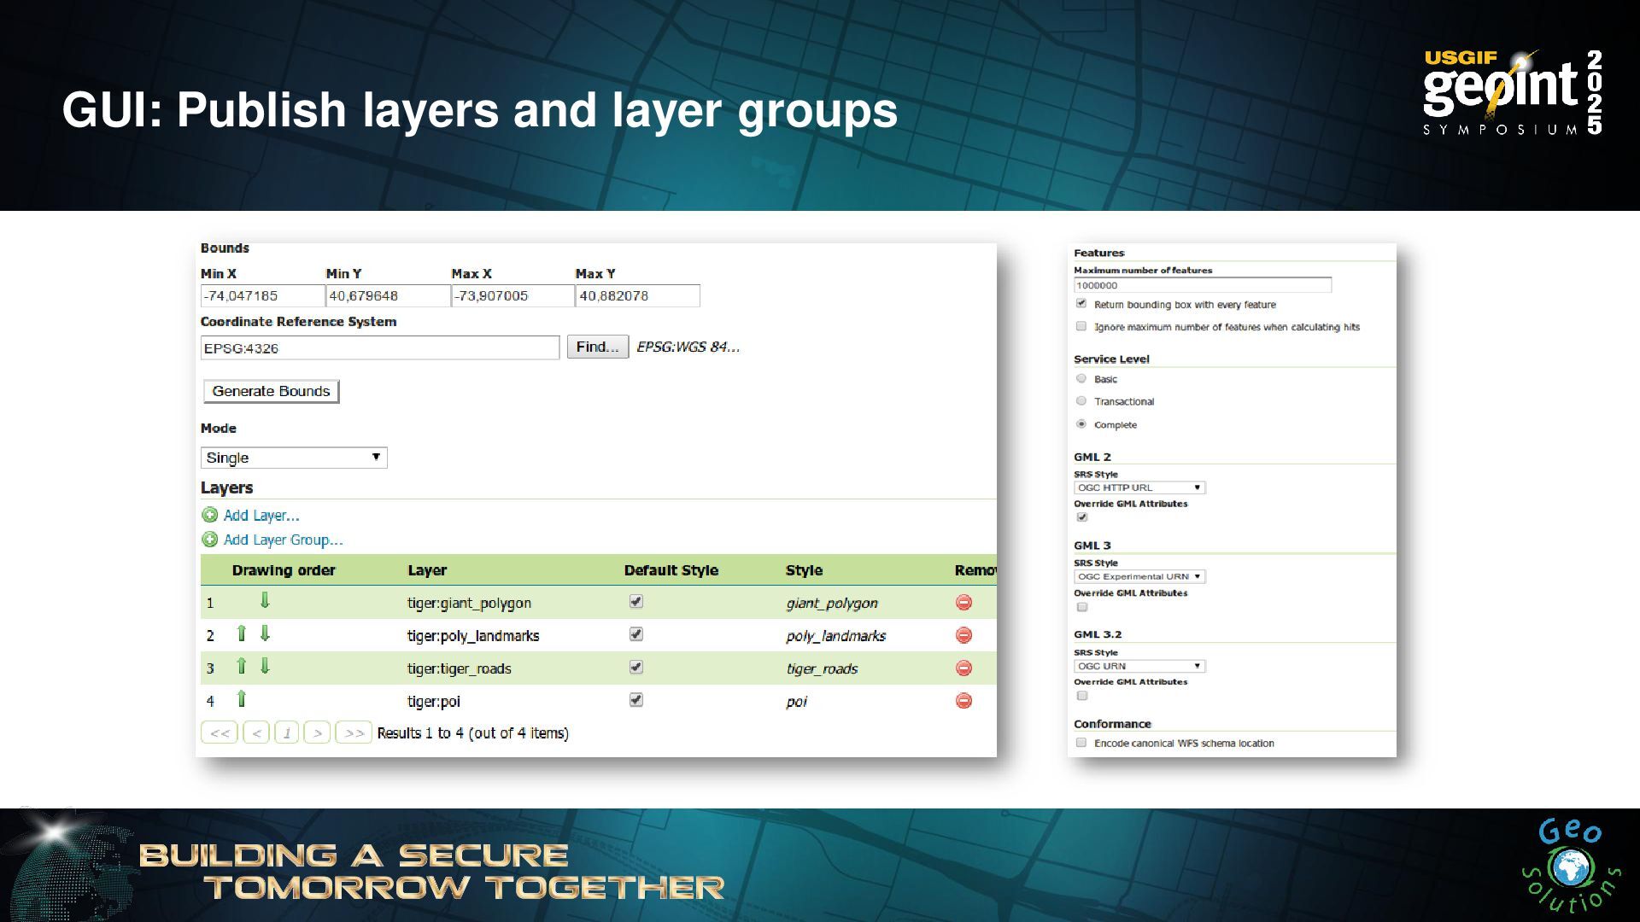
Task: Move tiger:poi layer up
Action: tap(242, 699)
